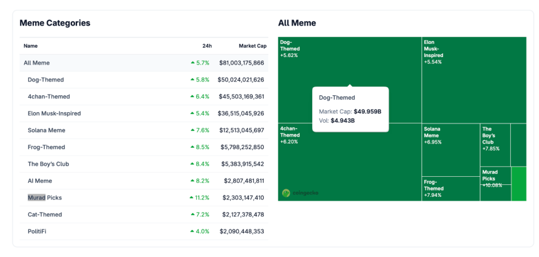Click the Solana Meme tile in the treemap
The image size is (539, 257).
click(x=450, y=150)
